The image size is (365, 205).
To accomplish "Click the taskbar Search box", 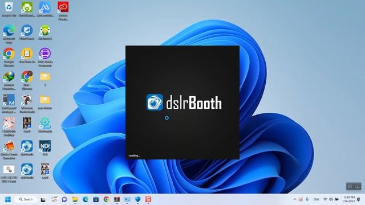I will pos(26,199).
